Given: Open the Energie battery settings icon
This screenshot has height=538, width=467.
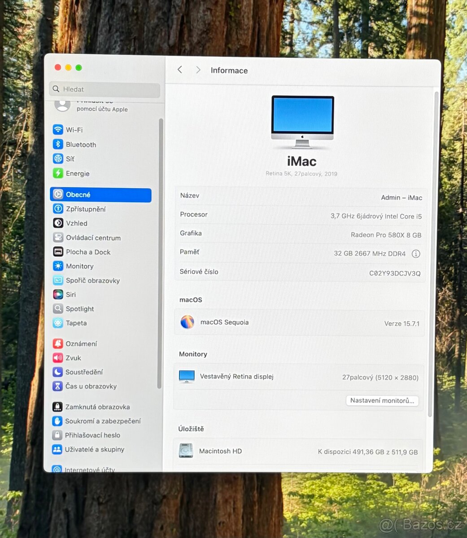Looking at the screenshot, I should click(x=58, y=174).
